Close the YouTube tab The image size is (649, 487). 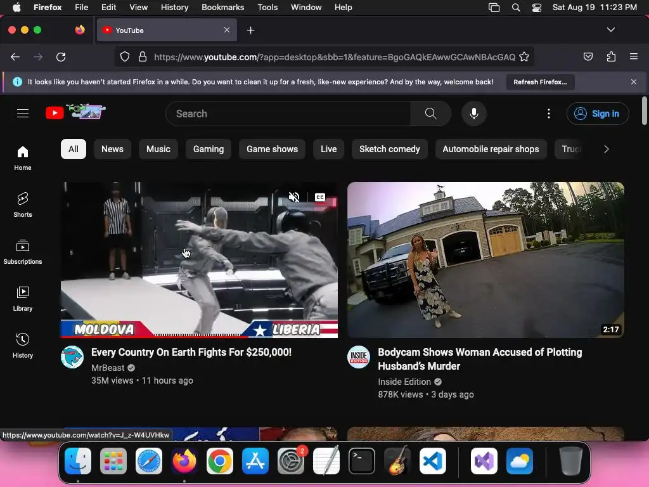click(x=227, y=30)
